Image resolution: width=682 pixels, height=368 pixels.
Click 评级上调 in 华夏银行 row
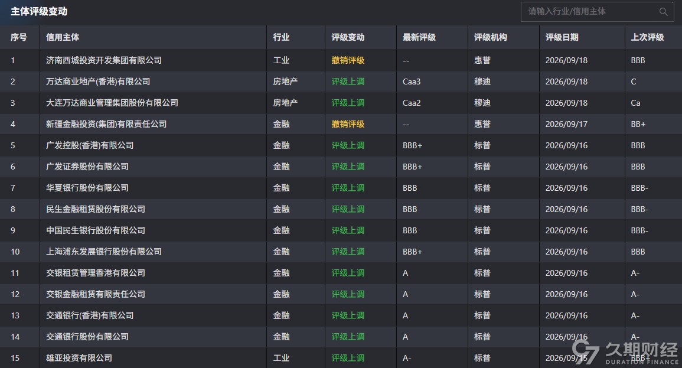[x=348, y=188]
